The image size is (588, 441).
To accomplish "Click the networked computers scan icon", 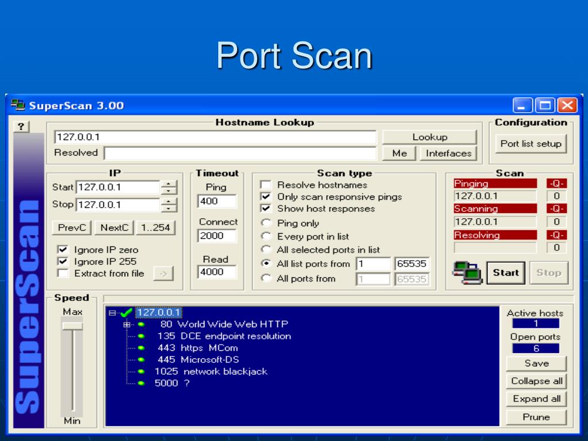I will (x=466, y=273).
